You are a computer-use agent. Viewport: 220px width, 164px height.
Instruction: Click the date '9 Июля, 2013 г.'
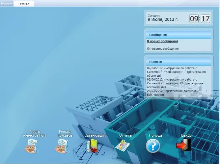pos(163,20)
